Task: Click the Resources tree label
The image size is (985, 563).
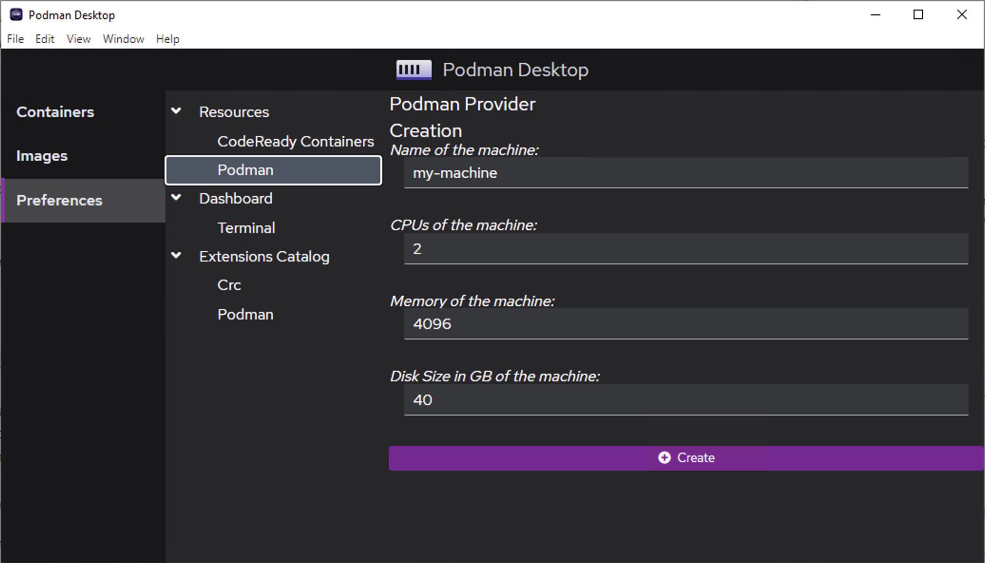Action: tap(234, 112)
